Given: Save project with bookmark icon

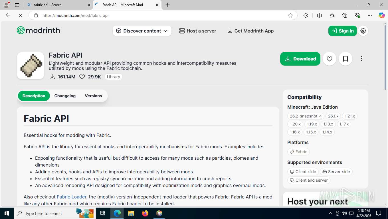Looking at the screenshot, I should coord(345,59).
